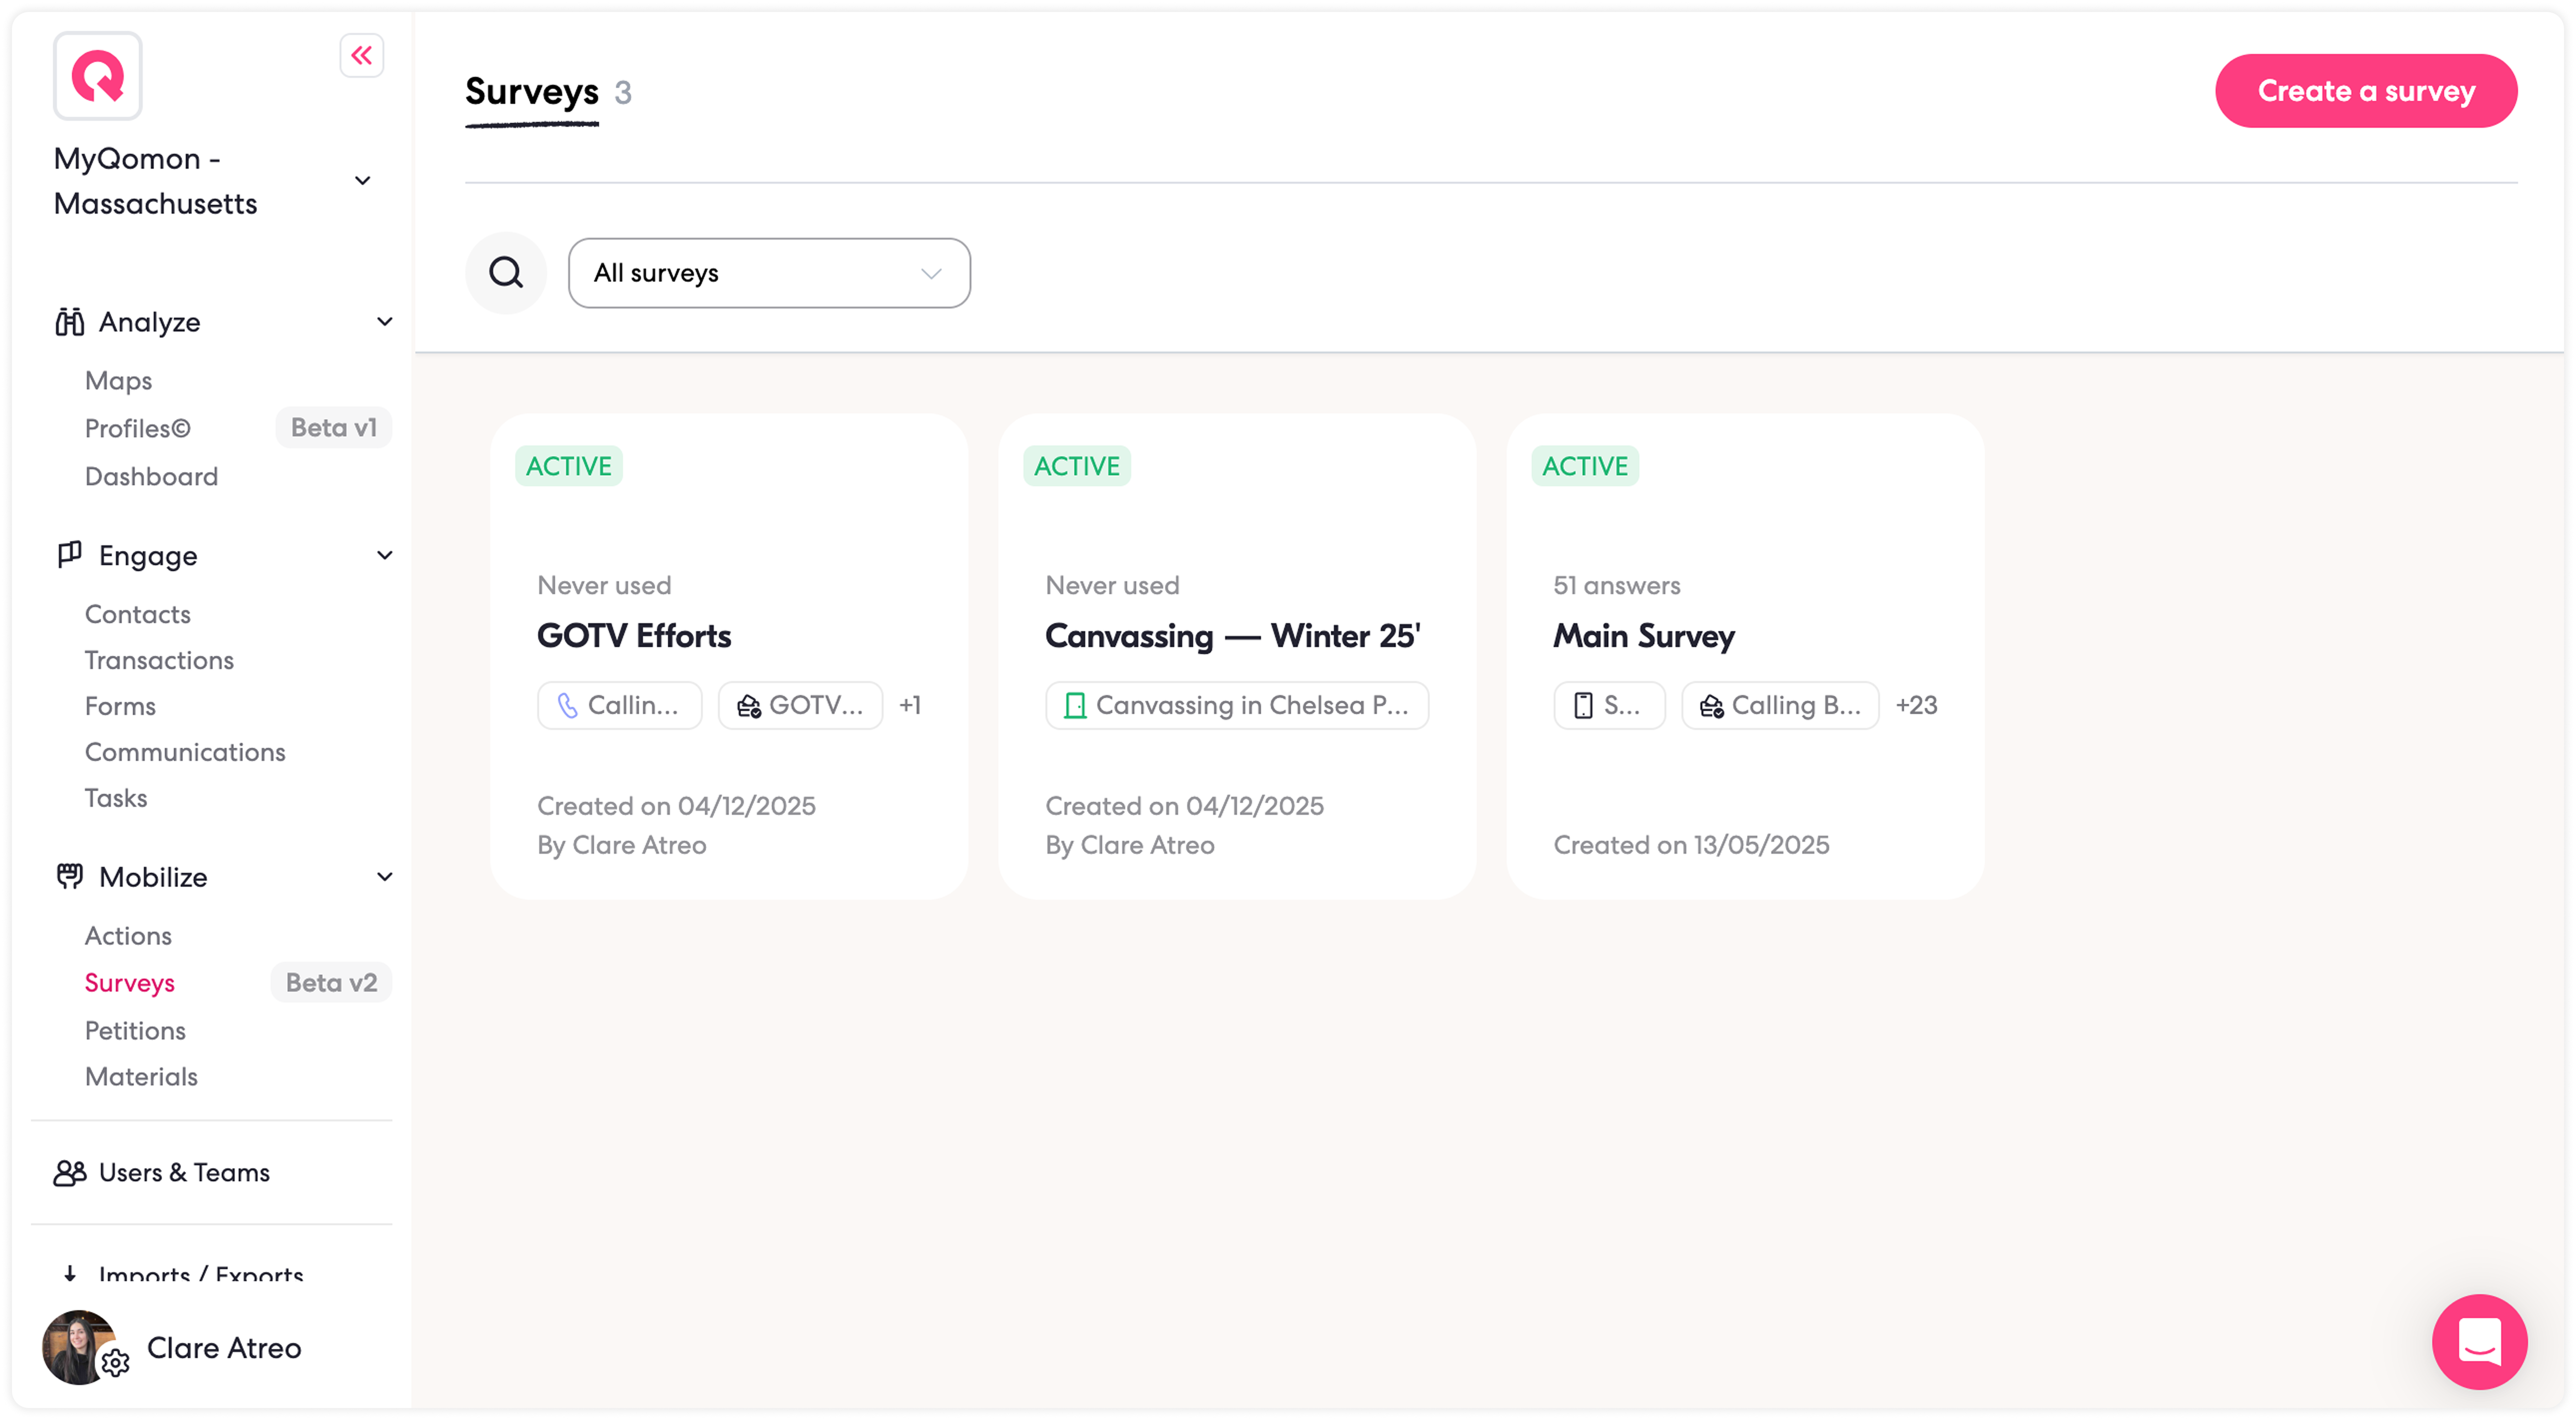Expand the MyQomon - Massachusetts workspace switcher
Image resolution: width=2576 pixels, height=1420 pixels.
[362, 181]
